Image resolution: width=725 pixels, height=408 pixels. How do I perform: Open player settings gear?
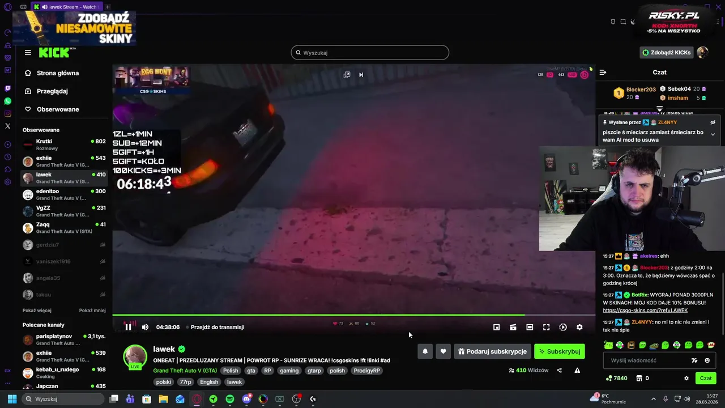(x=579, y=327)
